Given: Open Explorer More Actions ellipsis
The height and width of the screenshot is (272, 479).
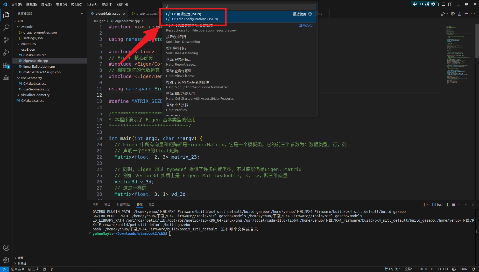Looking at the screenshot, I should 81,13.
